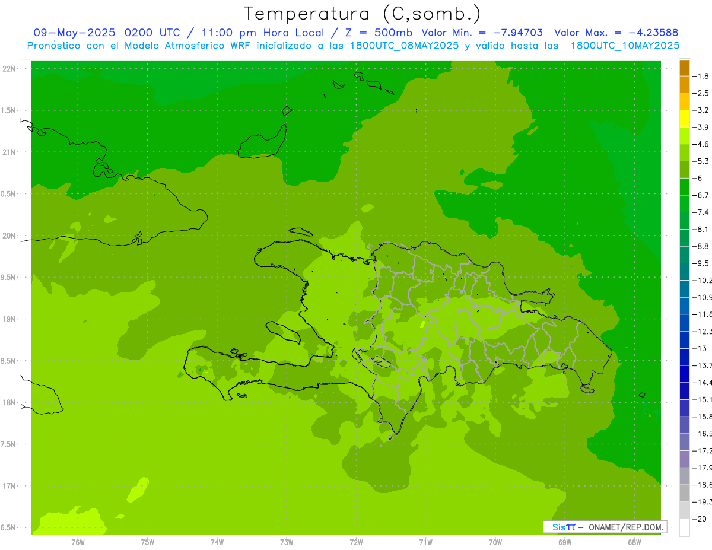Click the '1800UTC_10MAY2025' valid-until time

coord(625,46)
